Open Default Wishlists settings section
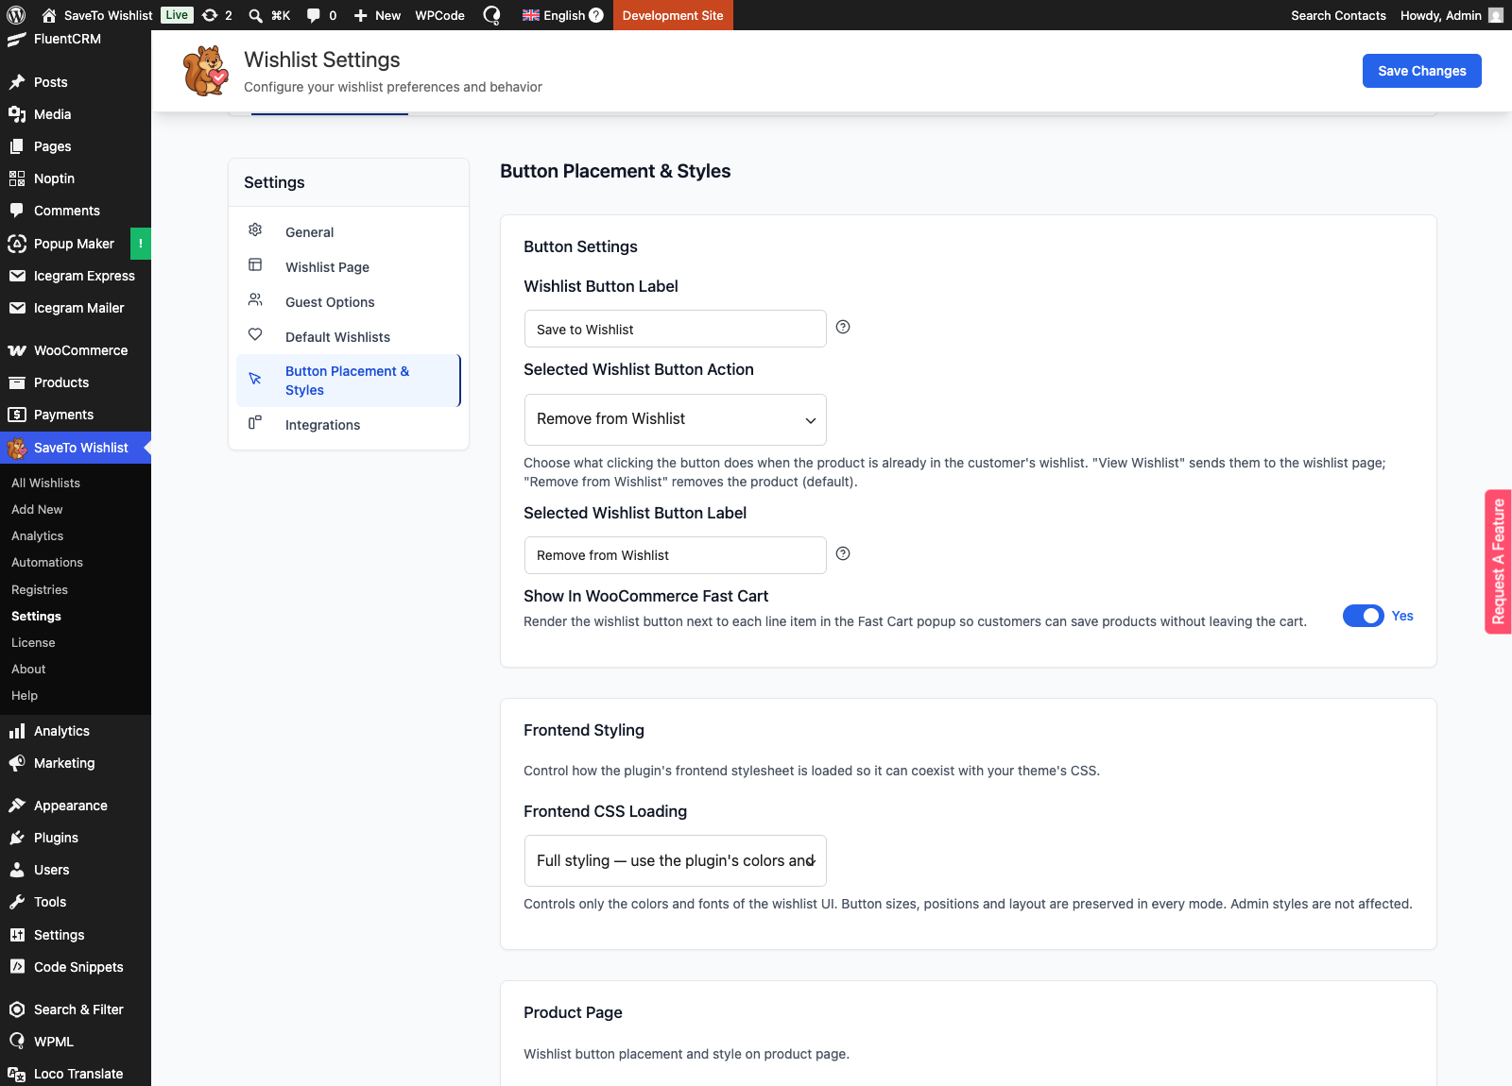Viewport: 1512px width, 1086px height. [348, 337]
